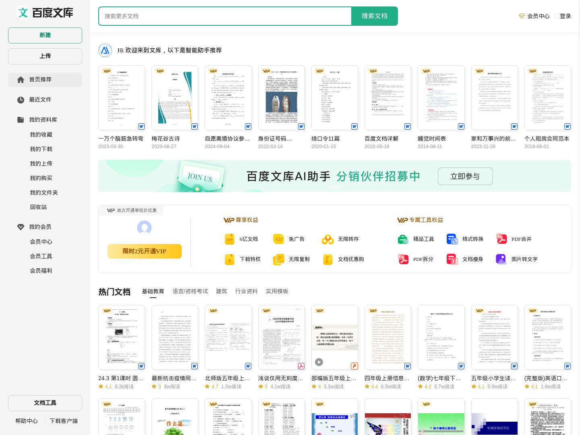Click the user avatar in VIP panel
Viewport: 580px width, 435px height.
point(144,228)
